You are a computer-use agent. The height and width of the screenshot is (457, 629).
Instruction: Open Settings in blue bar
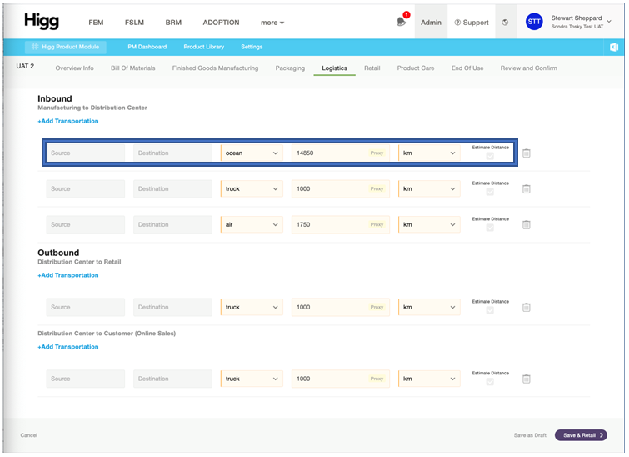click(252, 47)
